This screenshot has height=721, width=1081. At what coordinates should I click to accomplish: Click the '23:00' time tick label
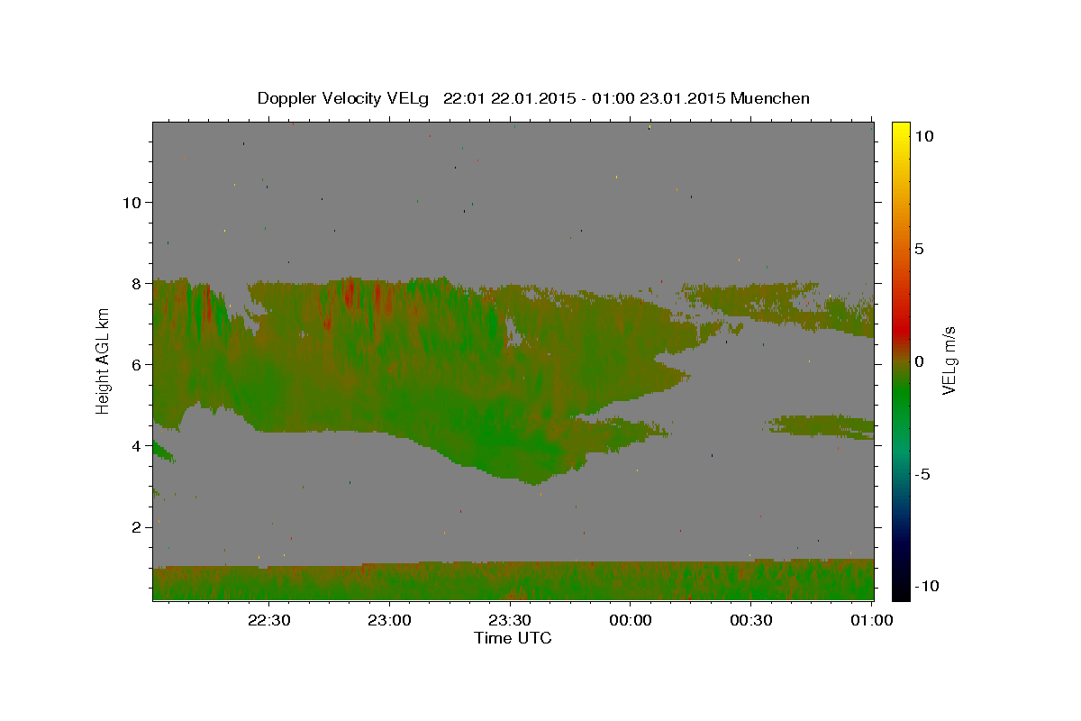point(390,620)
